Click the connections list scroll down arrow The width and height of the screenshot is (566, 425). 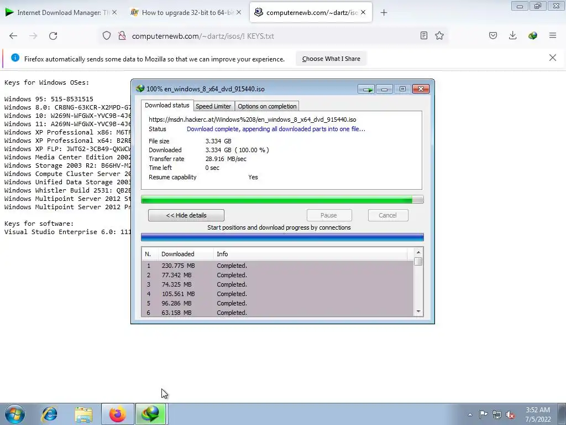418,312
